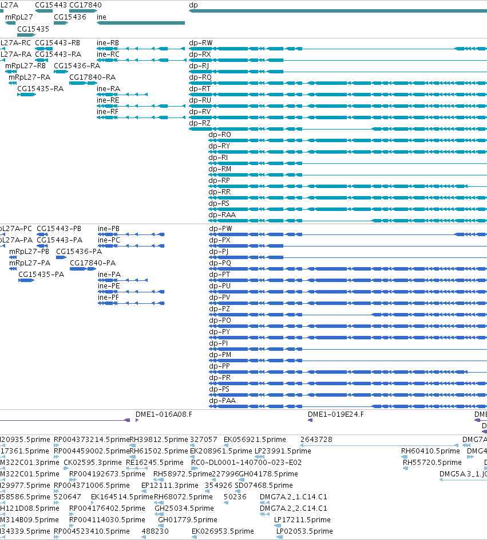Screen dimensions: 487x540
Task: Select the EK056921.5prime EST label
Action: pyautogui.click(x=255, y=440)
